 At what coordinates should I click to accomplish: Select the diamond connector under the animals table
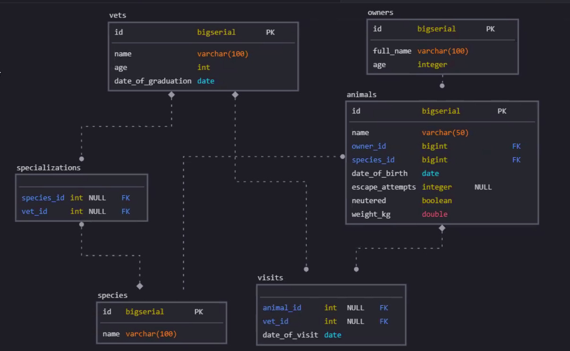coord(442,228)
